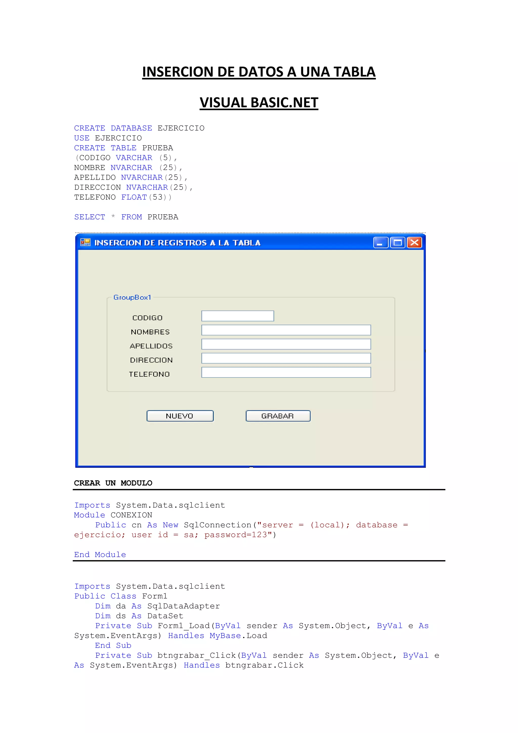Click the NUEVO button
518x733 pixels.
[x=180, y=416]
